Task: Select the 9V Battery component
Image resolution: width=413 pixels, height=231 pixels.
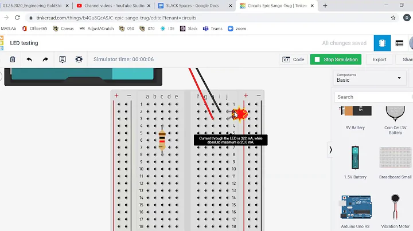Action: pyautogui.click(x=355, y=118)
